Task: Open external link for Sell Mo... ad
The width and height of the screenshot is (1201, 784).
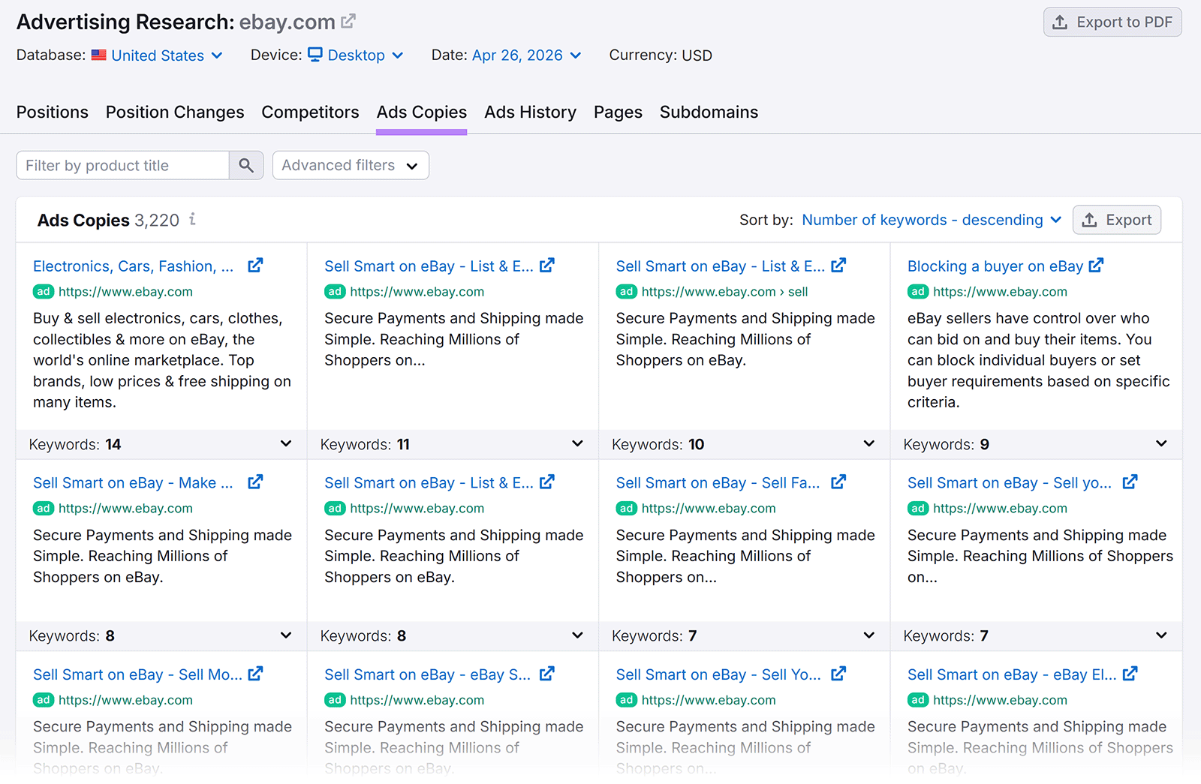Action: point(255,674)
